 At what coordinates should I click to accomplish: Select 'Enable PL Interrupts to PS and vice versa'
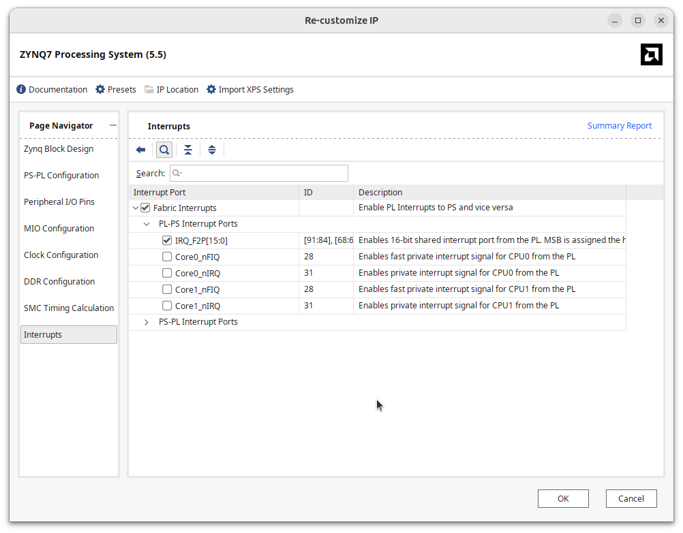(436, 208)
